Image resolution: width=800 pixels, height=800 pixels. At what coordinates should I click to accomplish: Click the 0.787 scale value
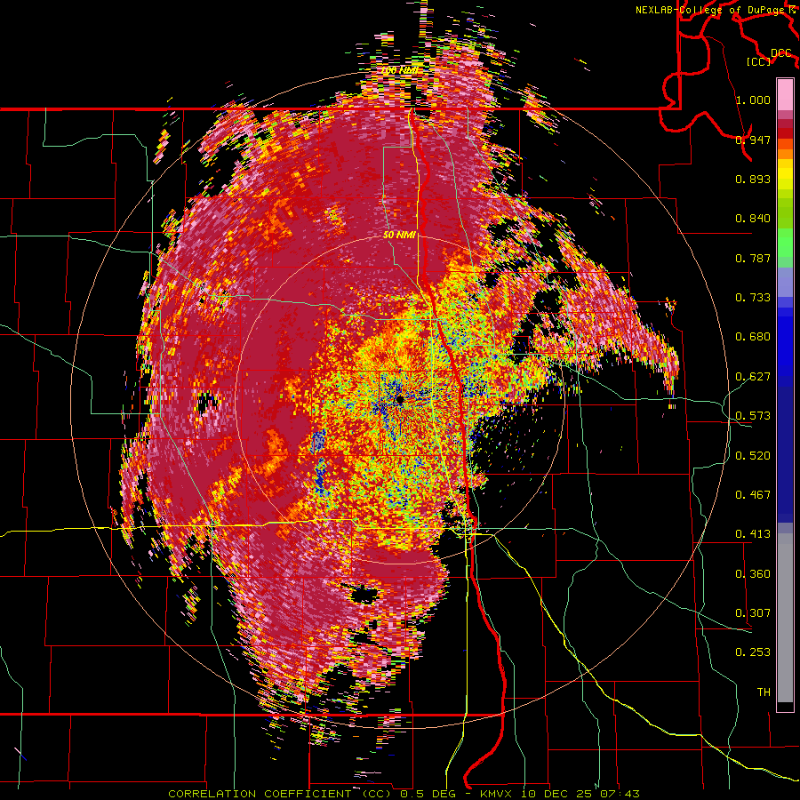[x=753, y=258]
